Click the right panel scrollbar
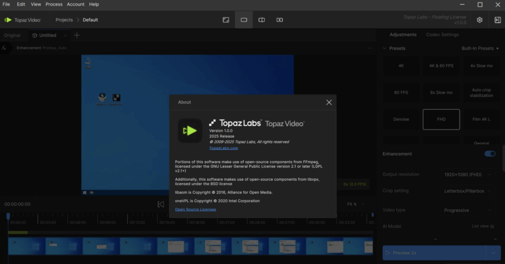 click(504, 158)
